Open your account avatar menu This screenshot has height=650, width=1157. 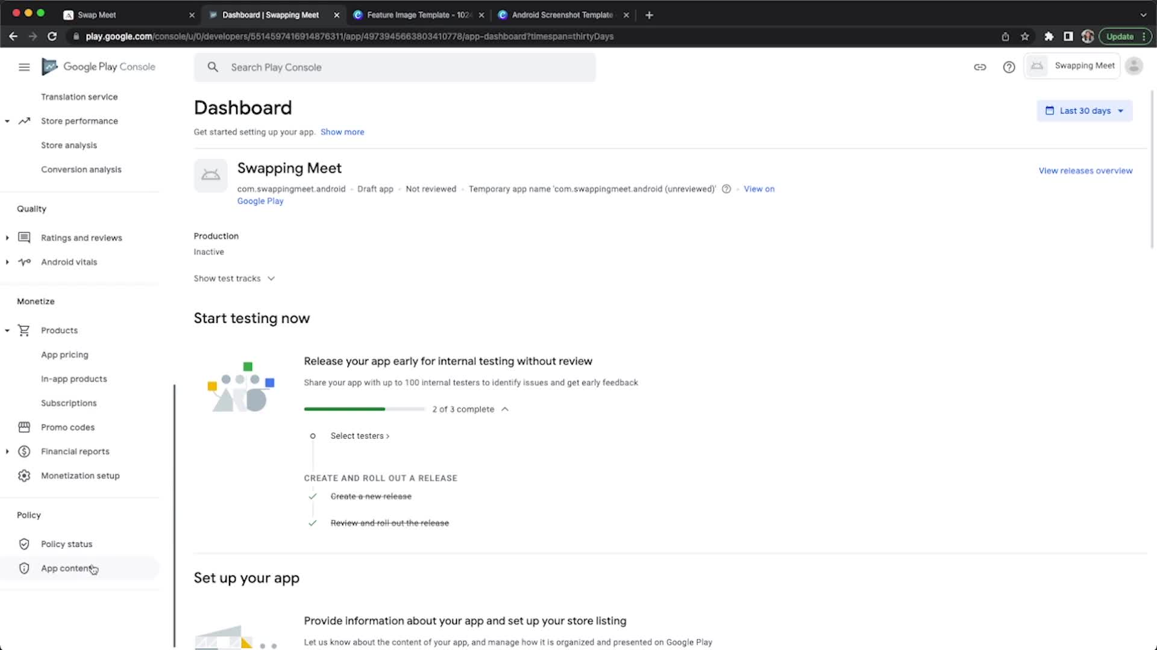[1133, 66]
